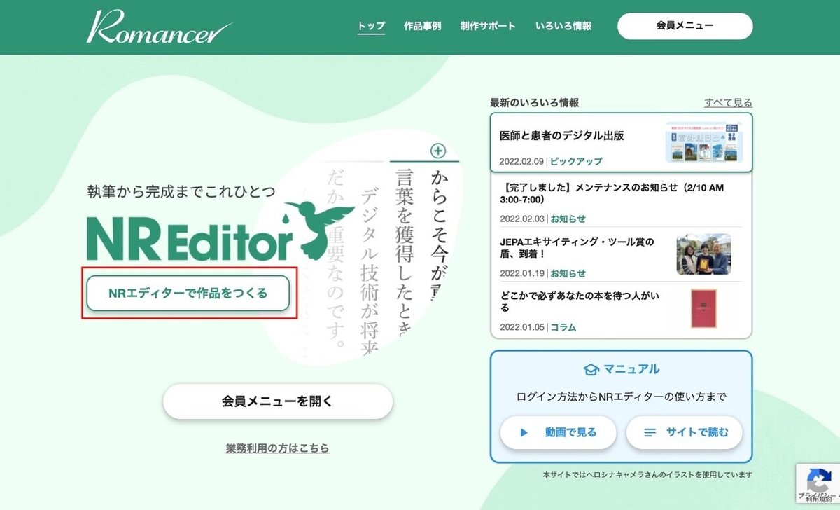Open the 会員メニュー header button
Viewport: 840px width, 510px height.
pos(685,26)
